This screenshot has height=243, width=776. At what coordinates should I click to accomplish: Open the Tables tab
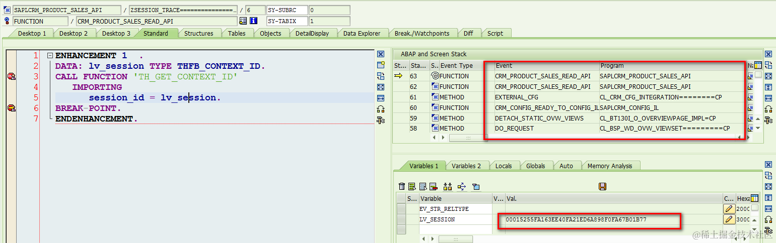click(237, 33)
